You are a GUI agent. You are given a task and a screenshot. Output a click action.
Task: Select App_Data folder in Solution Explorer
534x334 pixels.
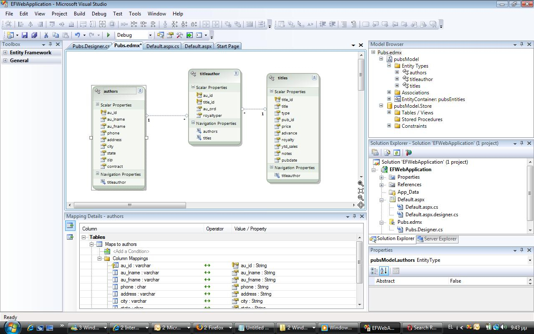tap(408, 192)
